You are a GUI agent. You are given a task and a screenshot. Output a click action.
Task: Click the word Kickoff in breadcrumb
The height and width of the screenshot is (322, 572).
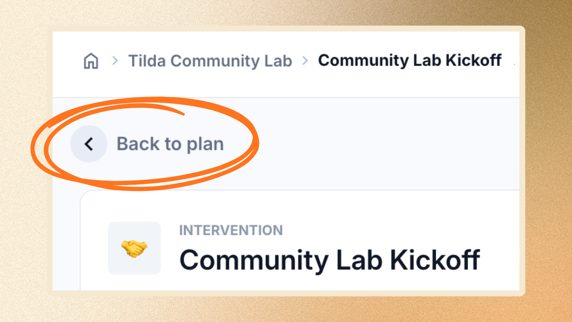(474, 60)
